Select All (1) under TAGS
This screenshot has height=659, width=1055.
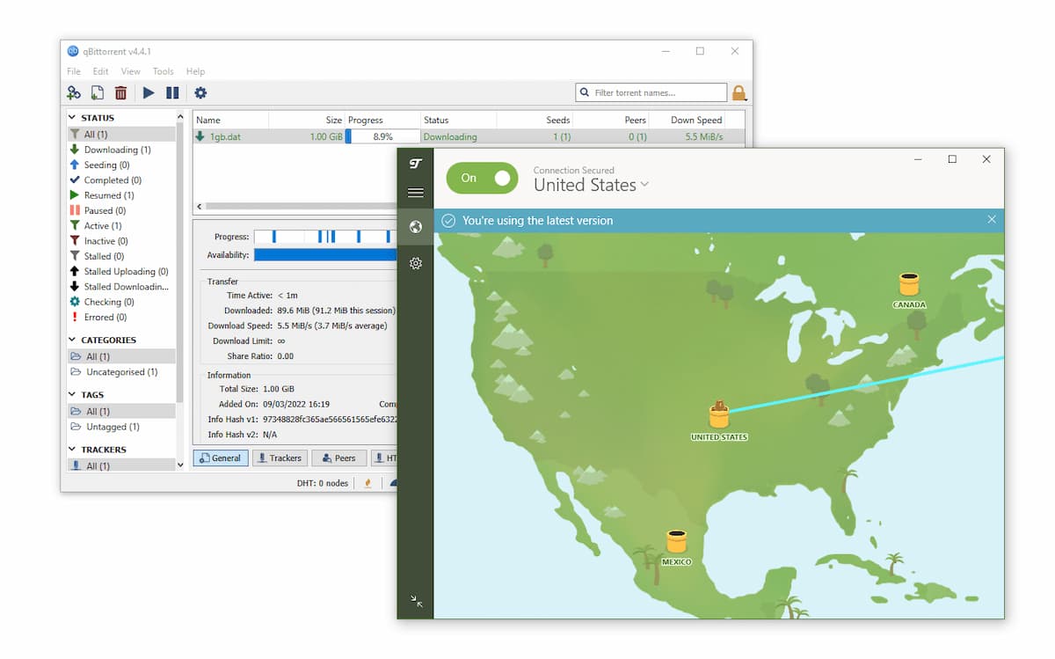click(121, 411)
